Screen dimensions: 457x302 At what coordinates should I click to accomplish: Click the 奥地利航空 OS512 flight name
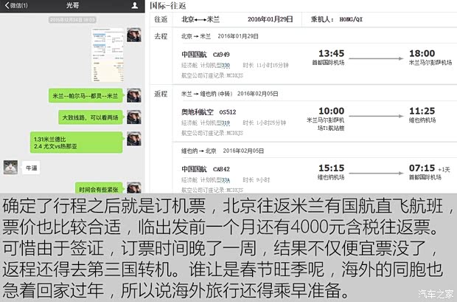[x=207, y=112]
